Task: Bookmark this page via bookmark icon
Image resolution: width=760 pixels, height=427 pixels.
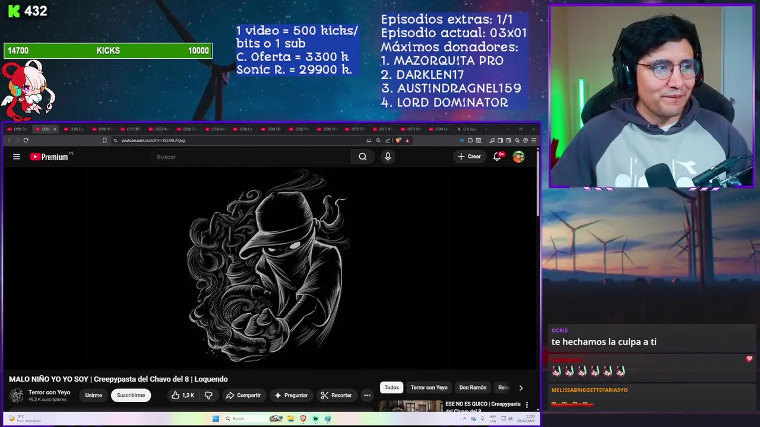Action: [104, 141]
